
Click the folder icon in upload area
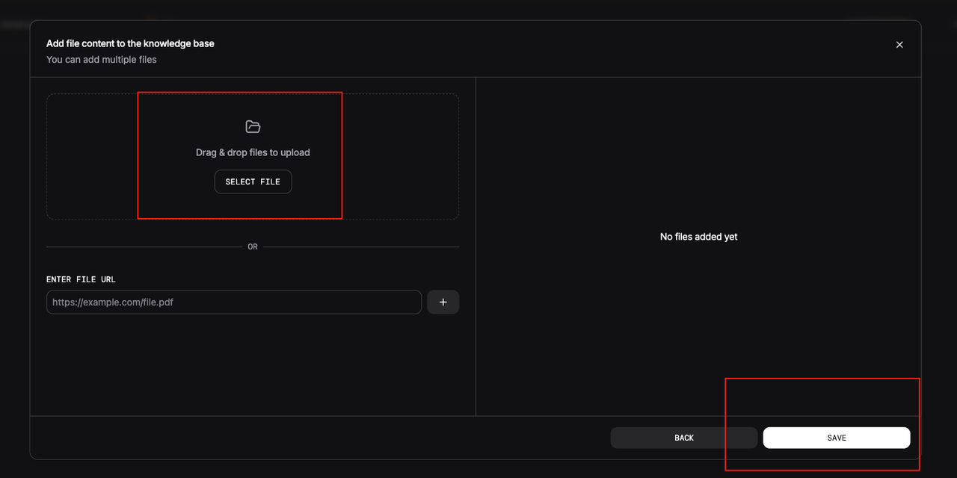pos(253,127)
